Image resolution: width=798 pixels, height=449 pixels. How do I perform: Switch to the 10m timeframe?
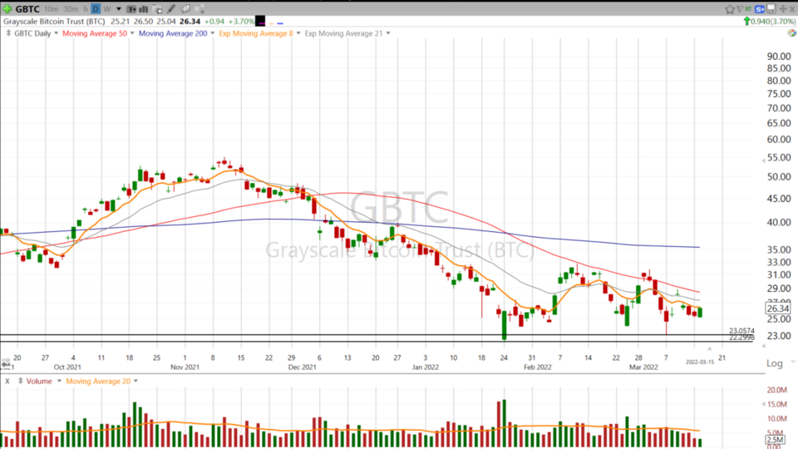click(x=51, y=8)
